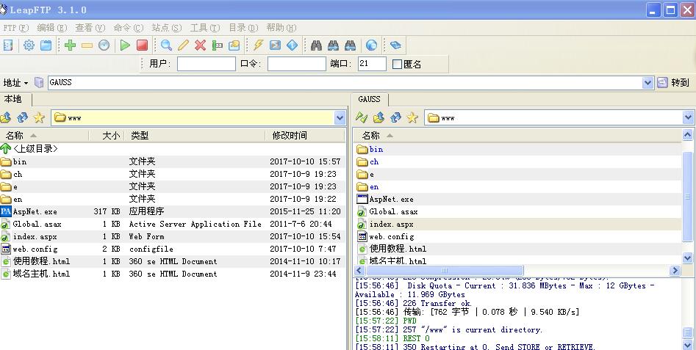This screenshot has height=350, width=696.
Task: Click the 口令 password input field
Action: (297, 64)
